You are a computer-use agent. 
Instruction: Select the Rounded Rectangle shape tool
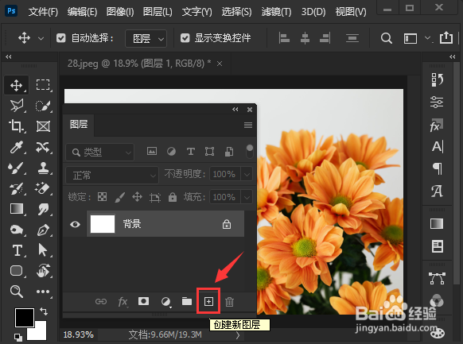coord(16,271)
